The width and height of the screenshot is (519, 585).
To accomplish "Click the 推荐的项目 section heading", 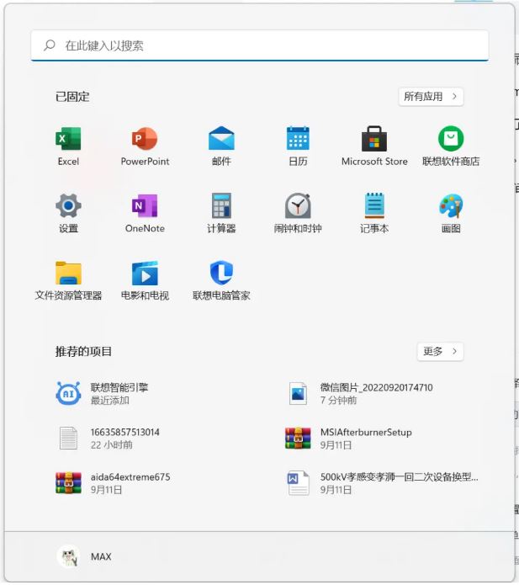I will 83,352.
